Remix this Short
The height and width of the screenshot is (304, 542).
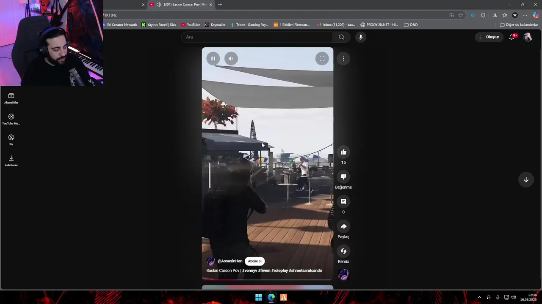coord(343,251)
